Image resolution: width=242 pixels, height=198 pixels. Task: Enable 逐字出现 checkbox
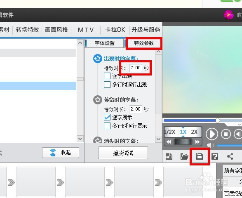107,76
